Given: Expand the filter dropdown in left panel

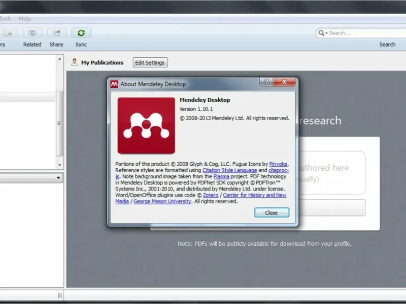Looking at the screenshot, I should 58,178.
